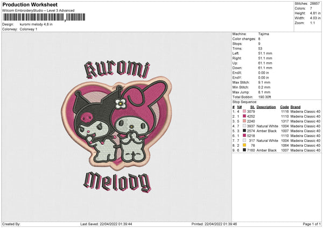Click stitch count '4252' in stop 2
This screenshot has width=323, height=228.
[251, 116]
